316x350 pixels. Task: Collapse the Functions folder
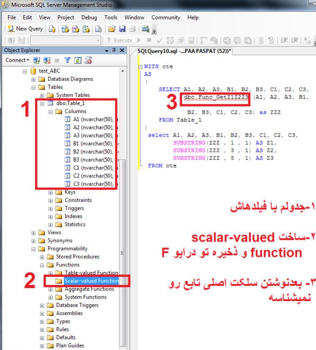coord(42,265)
